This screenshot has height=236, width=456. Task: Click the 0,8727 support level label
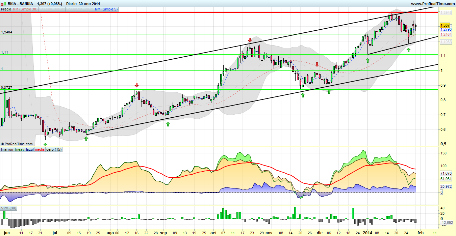click(7, 87)
